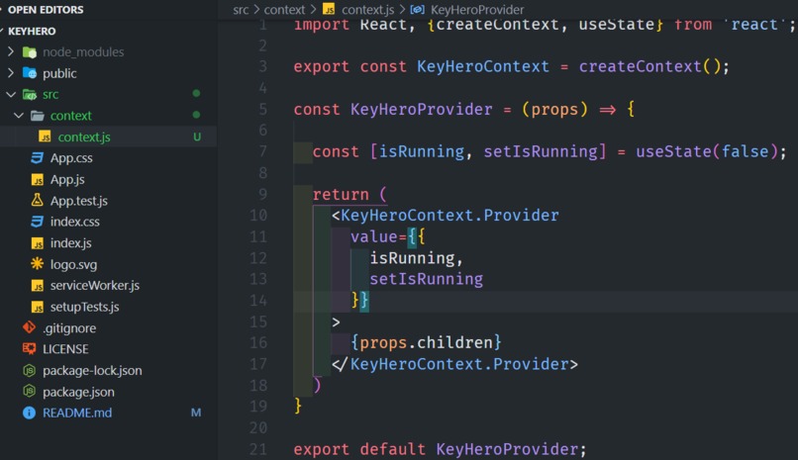Expand the node_modules folder chevron
Image resolution: width=798 pixels, height=460 pixels.
[x=11, y=51]
